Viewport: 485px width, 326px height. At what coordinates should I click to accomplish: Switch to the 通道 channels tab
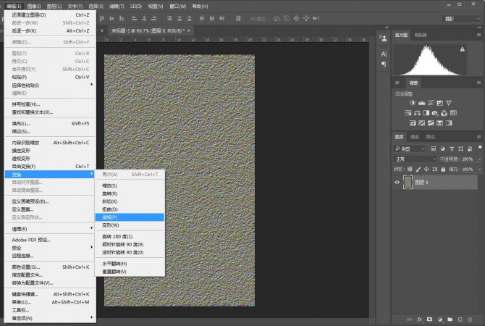(415, 136)
